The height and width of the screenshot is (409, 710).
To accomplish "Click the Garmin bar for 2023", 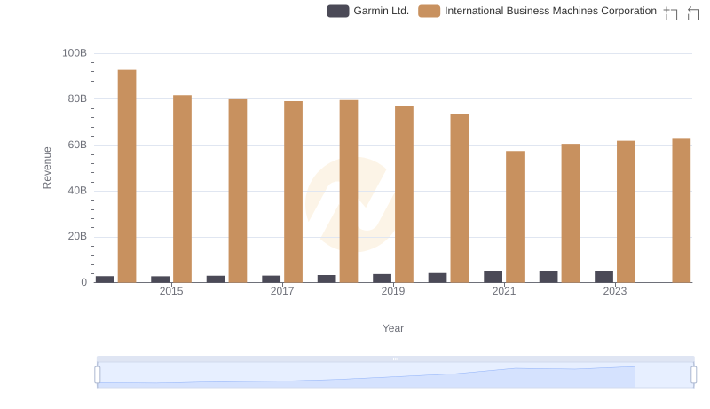I will point(604,277).
